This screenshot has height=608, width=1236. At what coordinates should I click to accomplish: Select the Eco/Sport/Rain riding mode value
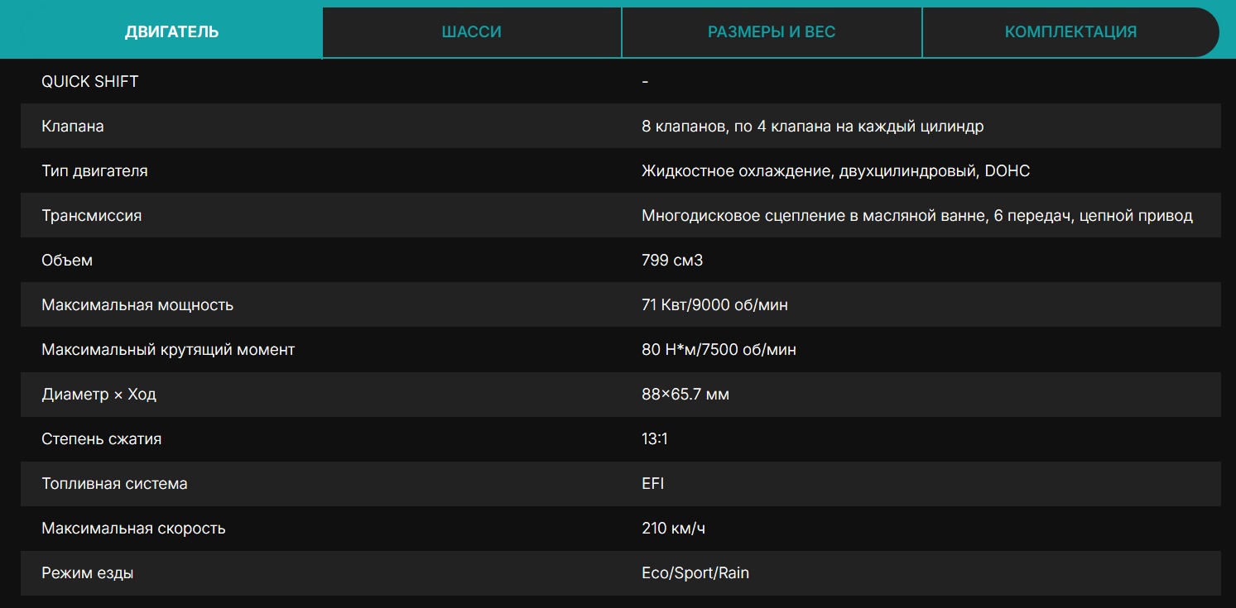pos(695,573)
